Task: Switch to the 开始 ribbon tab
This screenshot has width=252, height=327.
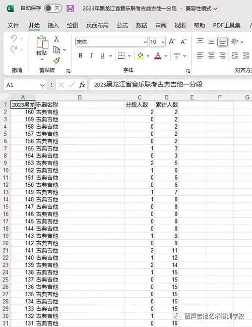Action: click(x=34, y=25)
